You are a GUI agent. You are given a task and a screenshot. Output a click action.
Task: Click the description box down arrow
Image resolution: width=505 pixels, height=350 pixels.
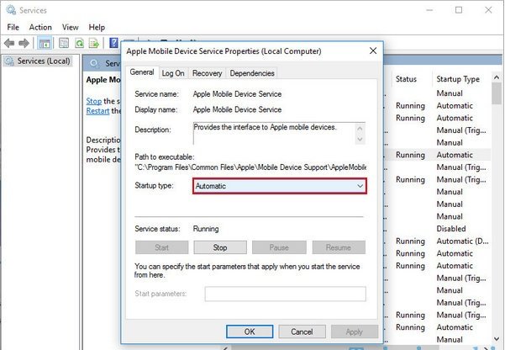pyautogui.click(x=360, y=140)
